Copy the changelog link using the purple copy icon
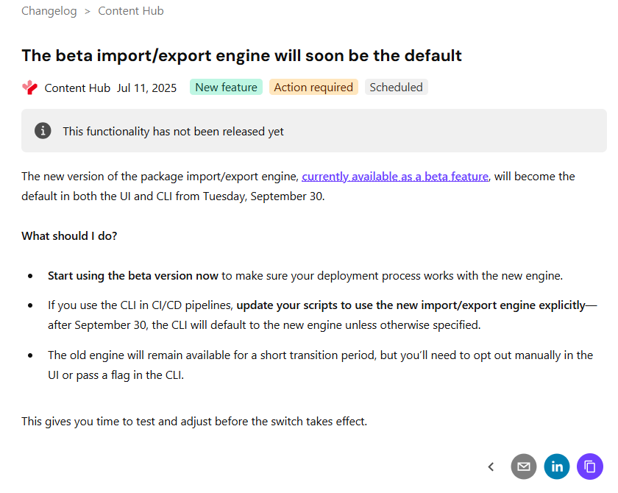This screenshot has height=493, width=618. 590,467
